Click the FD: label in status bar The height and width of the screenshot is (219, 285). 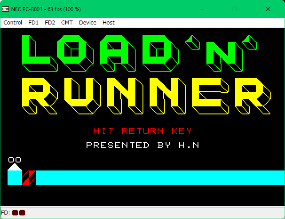pyautogui.click(x=6, y=213)
